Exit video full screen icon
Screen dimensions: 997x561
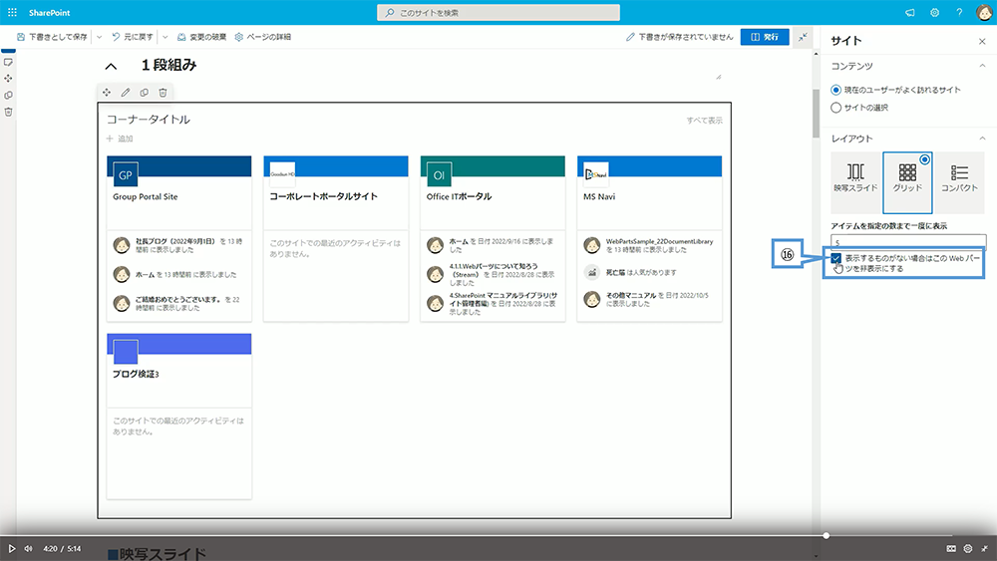click(x=984, y=548)
